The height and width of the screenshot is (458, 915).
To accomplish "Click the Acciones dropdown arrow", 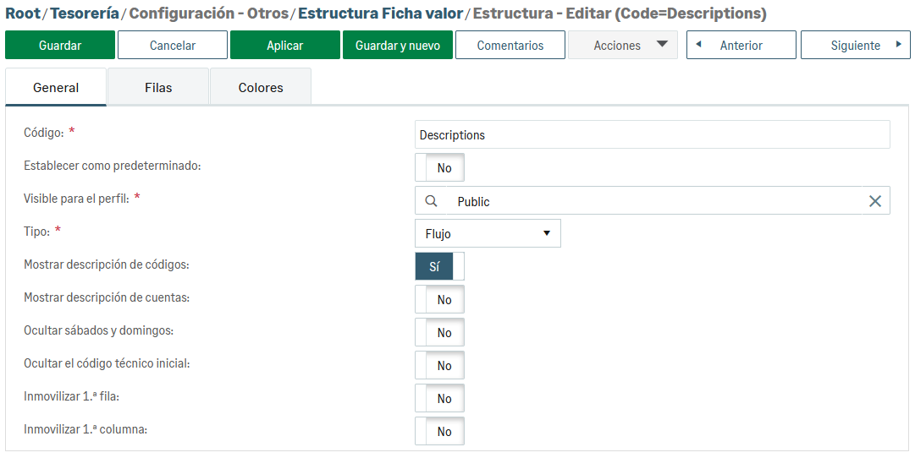I will [662, 45].
